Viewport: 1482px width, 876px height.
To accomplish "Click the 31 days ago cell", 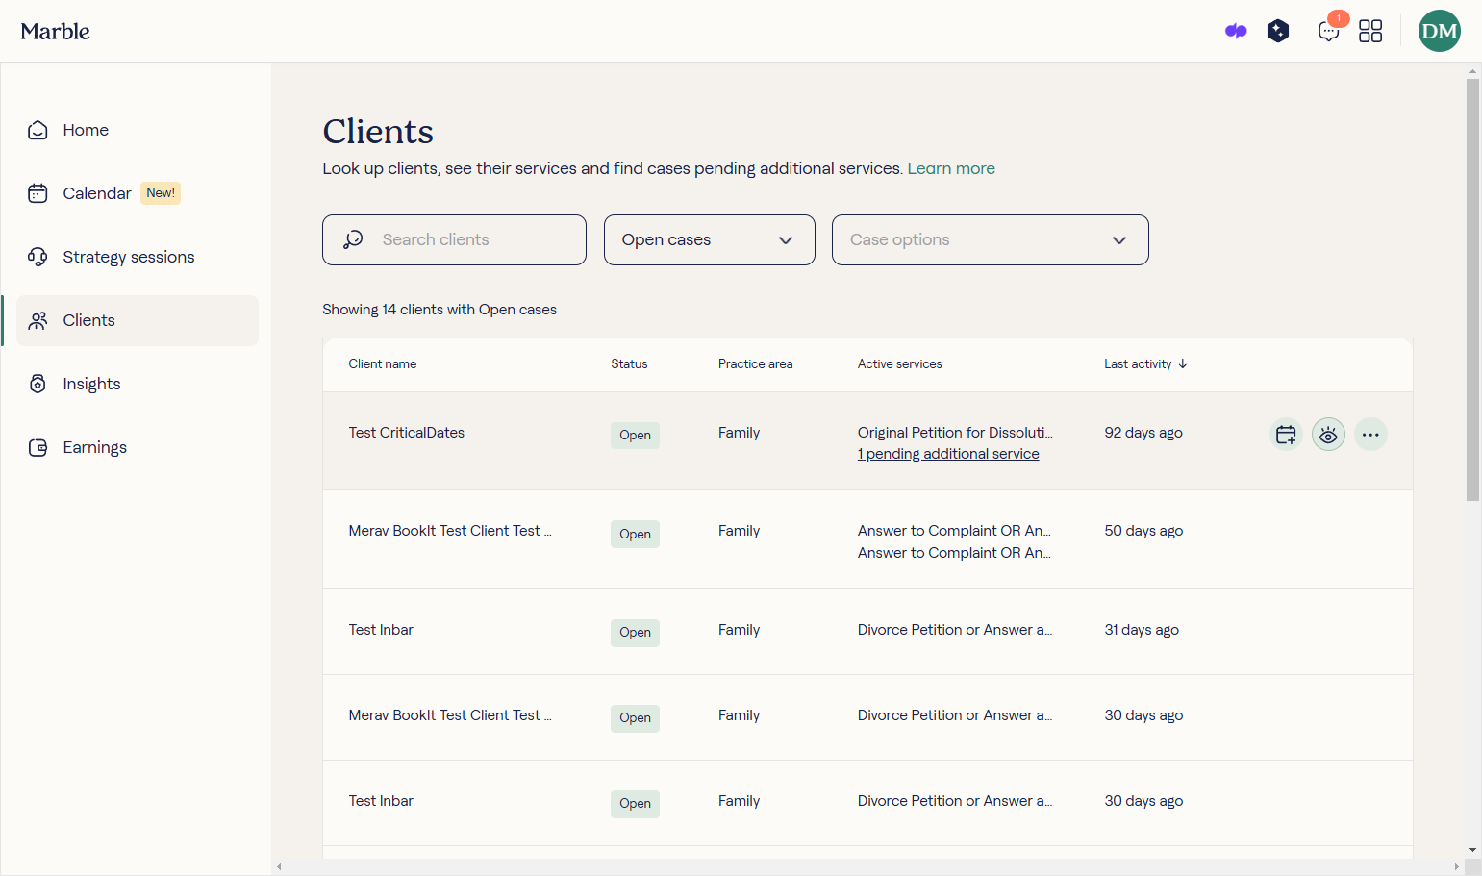I will (1142, 630).
